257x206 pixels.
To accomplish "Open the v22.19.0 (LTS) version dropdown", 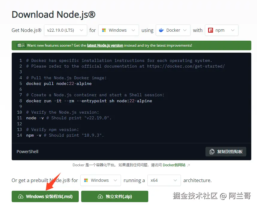I will coord(65,30).
